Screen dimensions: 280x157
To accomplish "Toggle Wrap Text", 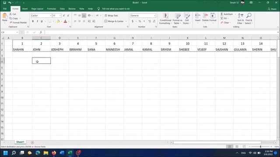I will (111, 16).
